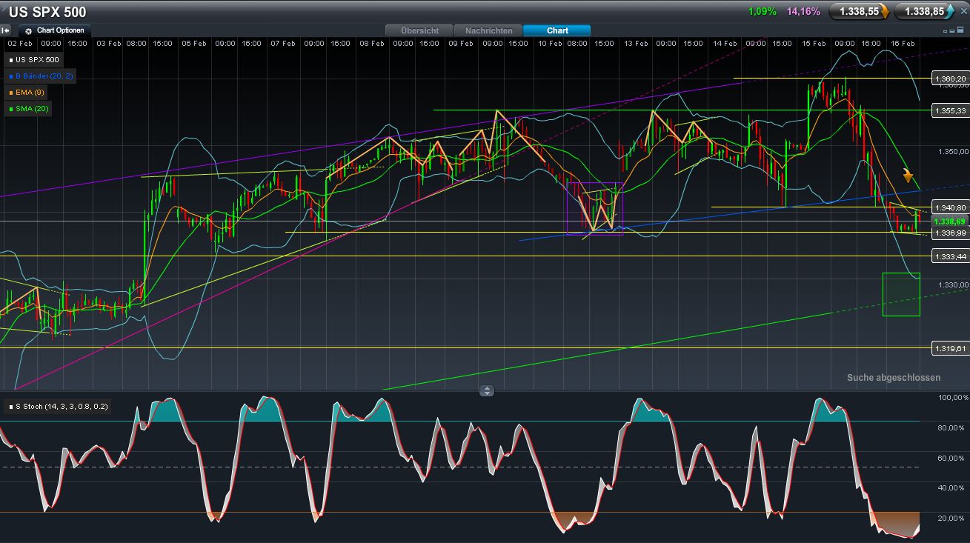Click the US SPX 500 window title

pos(47,12)
